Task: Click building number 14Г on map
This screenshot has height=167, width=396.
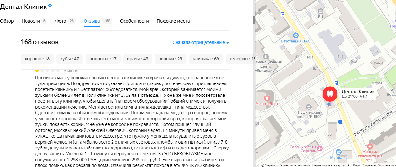Action: point(296,57)
